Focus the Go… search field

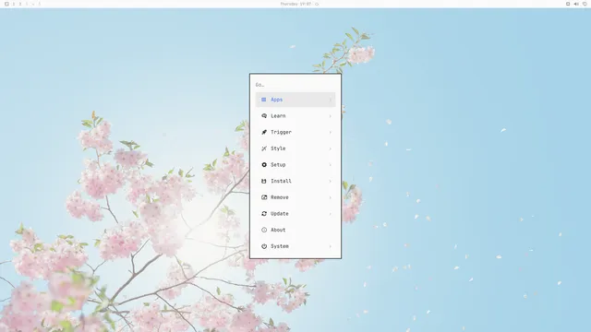(x=295, y=85)
